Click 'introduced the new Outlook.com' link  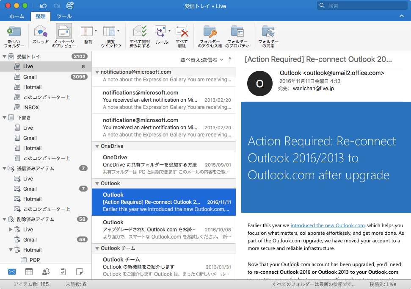pyautogui.click(x=327, y=225)
